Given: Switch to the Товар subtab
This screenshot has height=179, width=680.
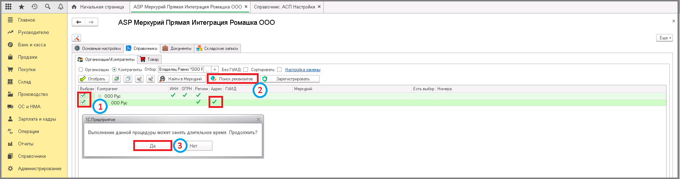Looking at the screenshot, I should [x=150, y=59].
